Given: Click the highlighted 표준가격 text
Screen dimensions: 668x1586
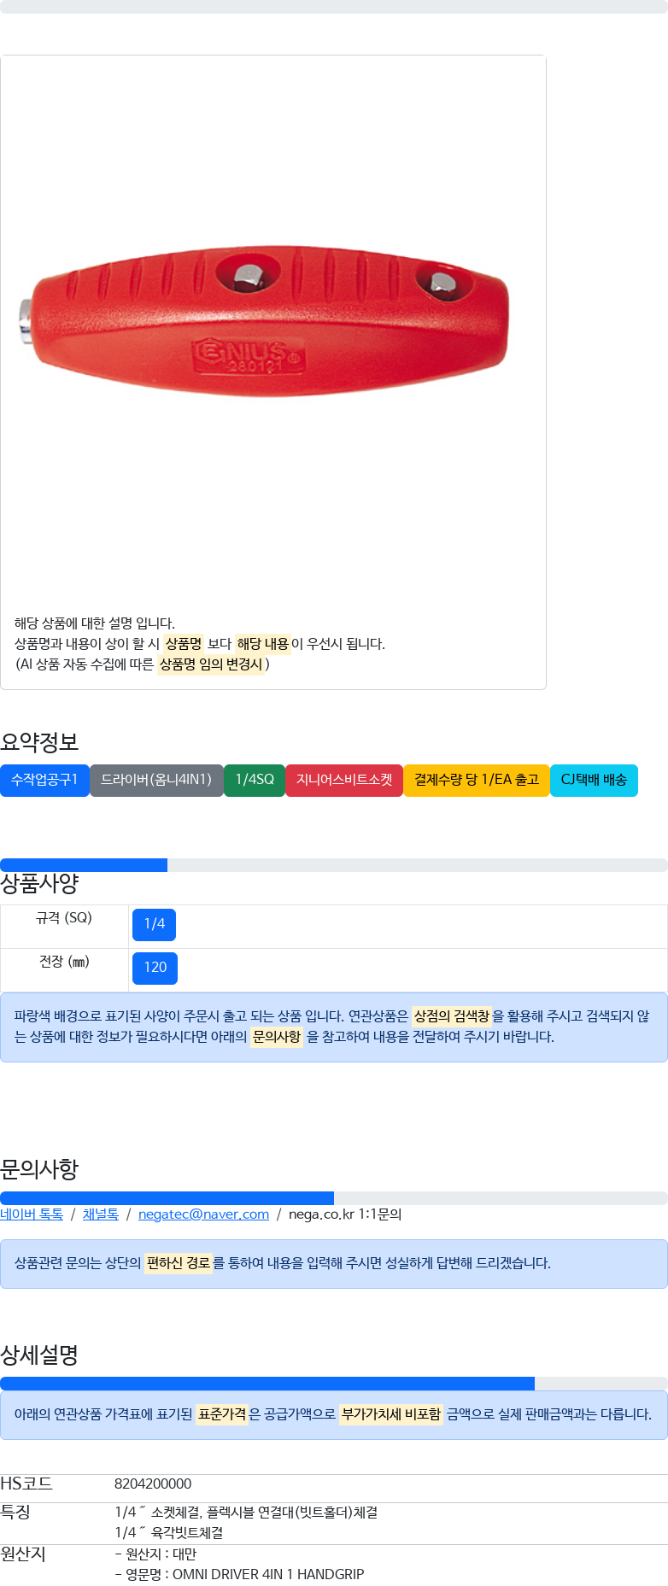Looking at the screenshot, I should point(222,1414).
